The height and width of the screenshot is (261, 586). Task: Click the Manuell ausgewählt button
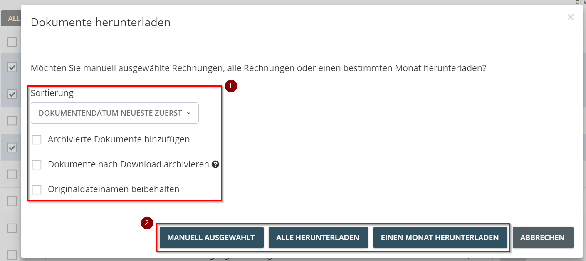[211, 237]
